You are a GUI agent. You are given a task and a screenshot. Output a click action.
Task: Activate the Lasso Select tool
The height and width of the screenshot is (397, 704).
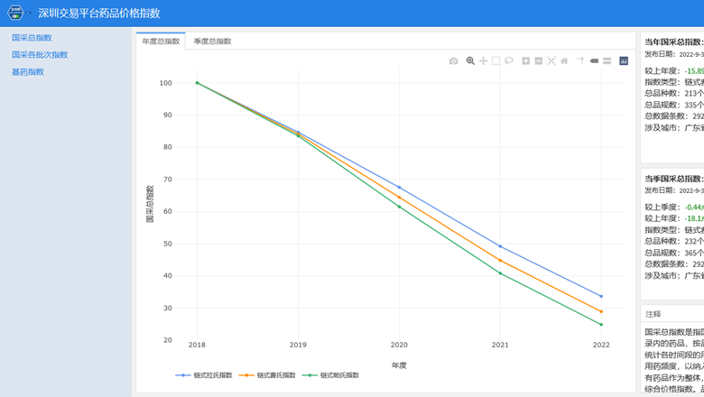coord(509,61)
